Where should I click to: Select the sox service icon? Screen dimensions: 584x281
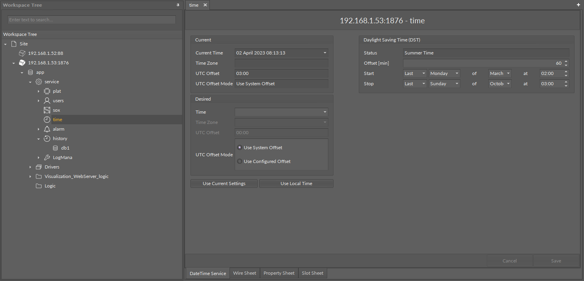[47, 110]
